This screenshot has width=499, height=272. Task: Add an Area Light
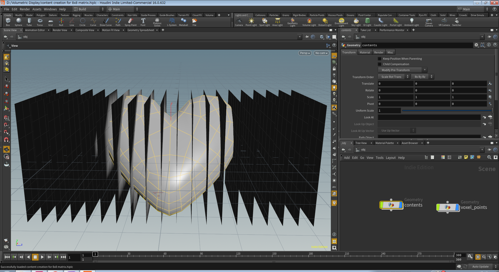pyautogui.click(x=278, y=22)
